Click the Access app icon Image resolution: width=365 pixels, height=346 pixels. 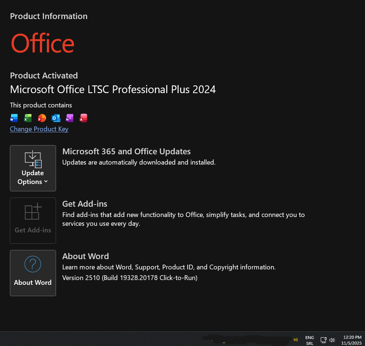click(x=83, y=118)
